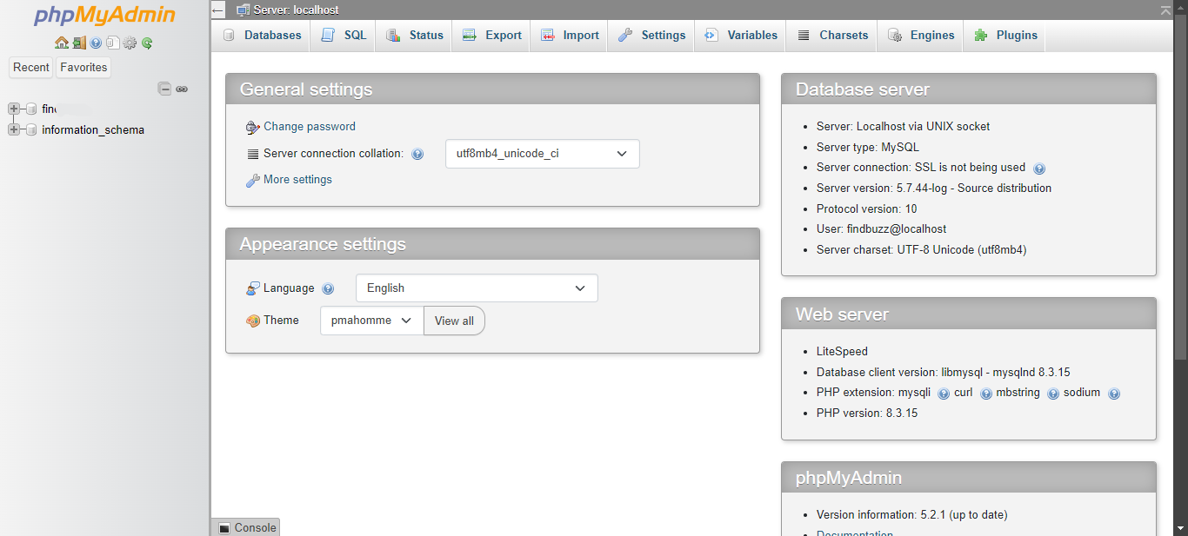Open the Server connection collation dropdown
This screenshot has height=536, width=1188.
tap(542, 154)
